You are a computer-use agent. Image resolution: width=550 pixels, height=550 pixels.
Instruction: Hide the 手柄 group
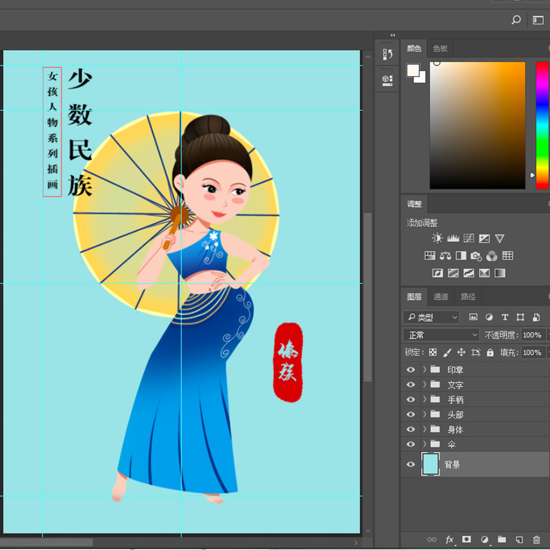tap(411, 399)
